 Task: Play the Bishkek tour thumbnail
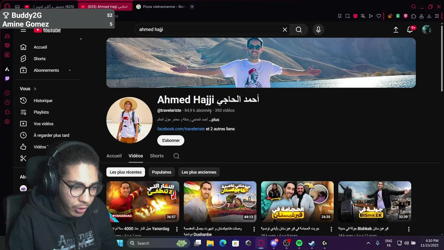pos(375,202)
